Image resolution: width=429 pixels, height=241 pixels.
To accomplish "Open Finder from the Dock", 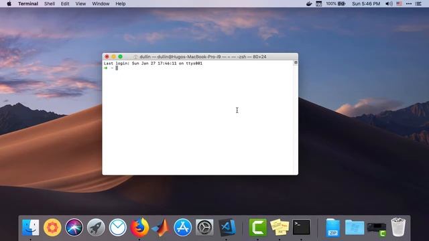I will click(x=30, y=228).
